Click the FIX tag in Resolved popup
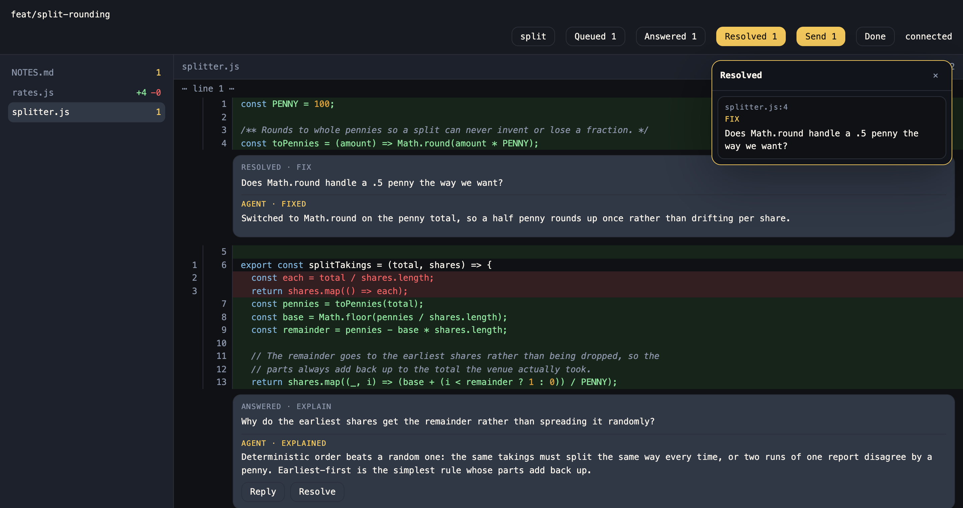The image size is (963, 508). point(732,119)
